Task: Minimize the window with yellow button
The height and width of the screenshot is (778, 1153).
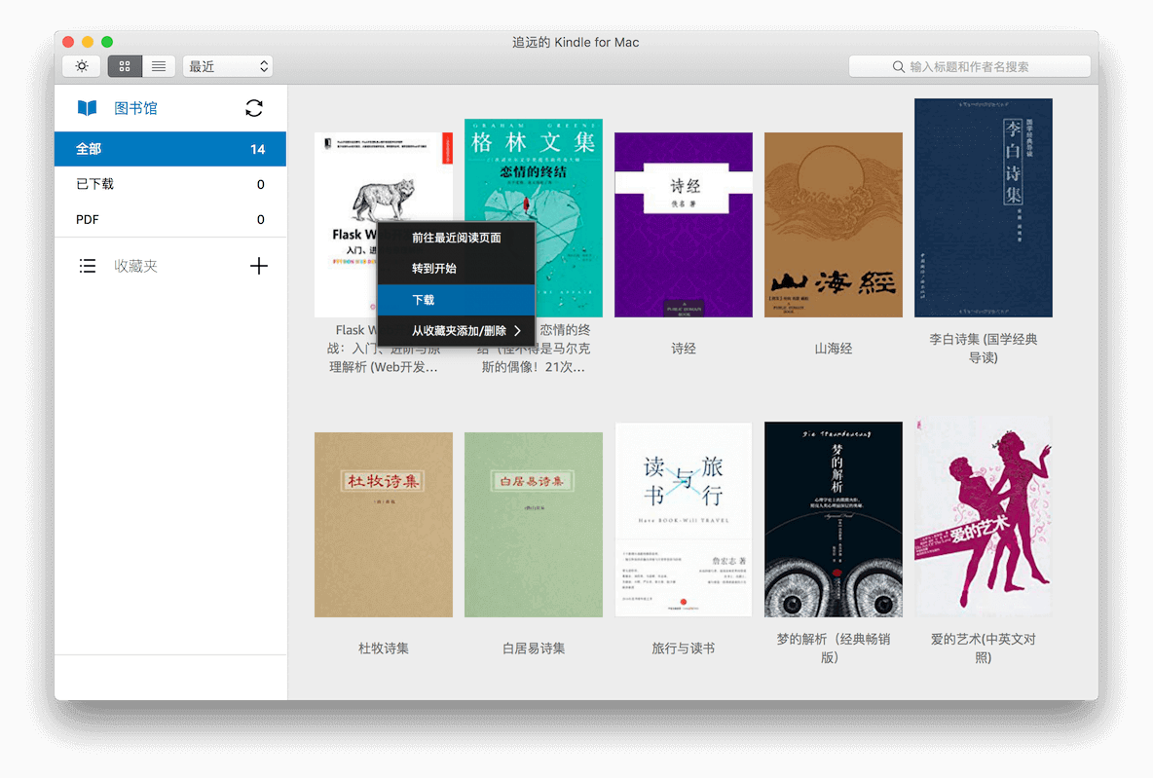Action: coord(88,42)
